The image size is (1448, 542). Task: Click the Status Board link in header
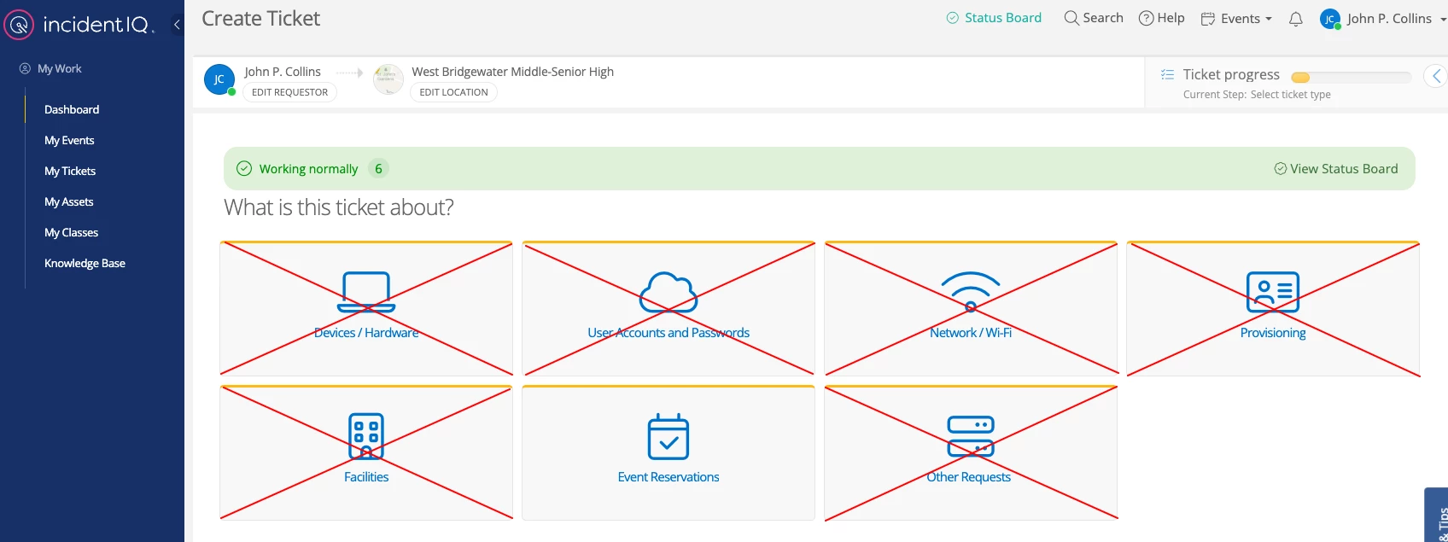coord(994,18)
